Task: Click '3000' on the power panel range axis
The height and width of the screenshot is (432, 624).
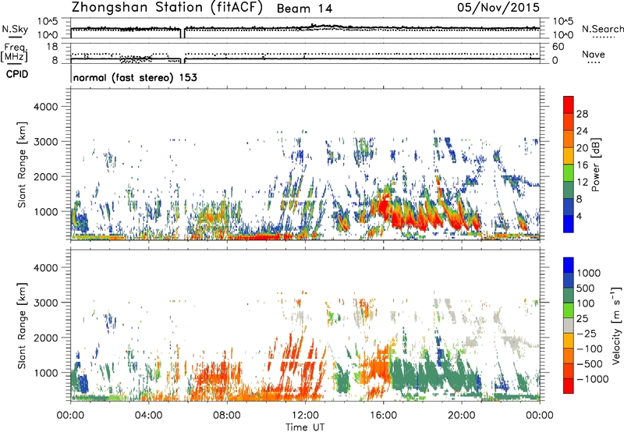Action: [x=45, y=142]
